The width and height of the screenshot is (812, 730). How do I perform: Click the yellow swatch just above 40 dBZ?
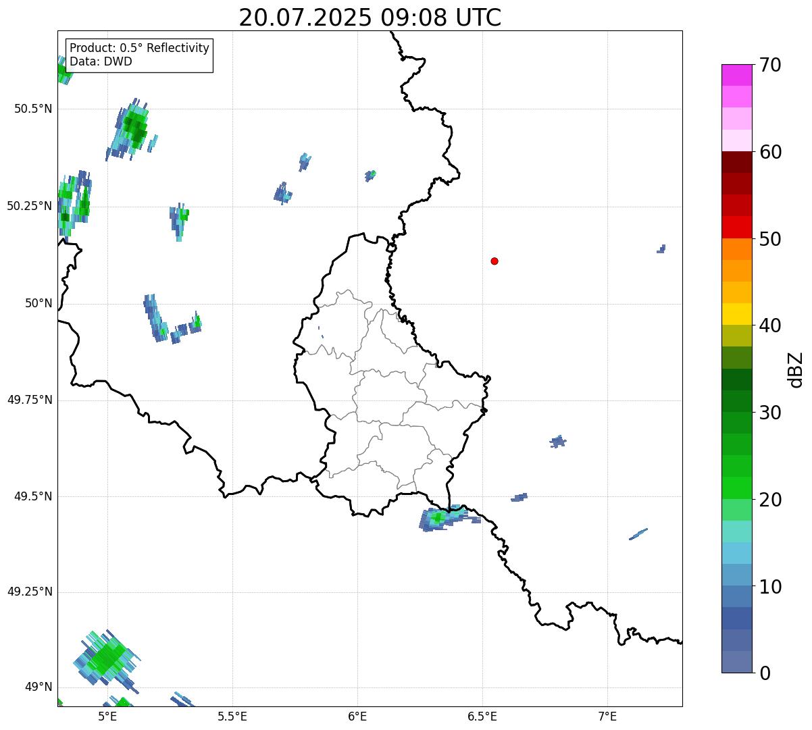click(x=736, y=314)
